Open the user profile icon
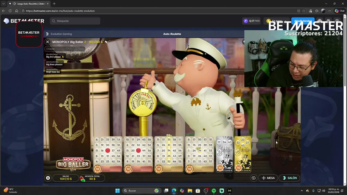Viewport: 347px width, 195px height. coord(337,21)
